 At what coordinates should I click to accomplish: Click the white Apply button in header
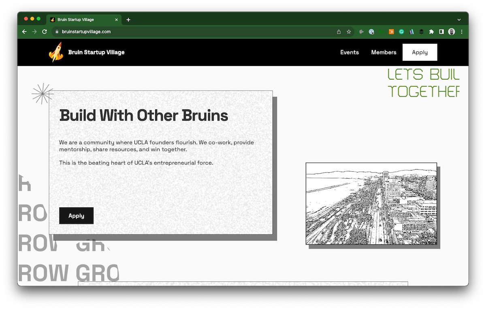tap(420, 52)
